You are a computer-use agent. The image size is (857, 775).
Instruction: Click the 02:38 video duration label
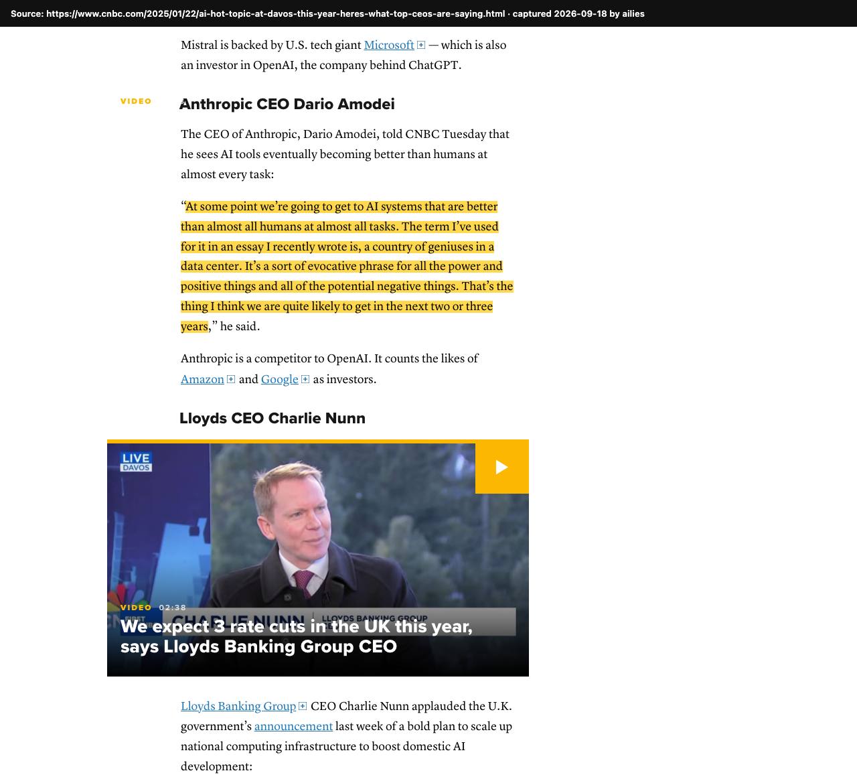pyautogui.click(x=173, y=608)
